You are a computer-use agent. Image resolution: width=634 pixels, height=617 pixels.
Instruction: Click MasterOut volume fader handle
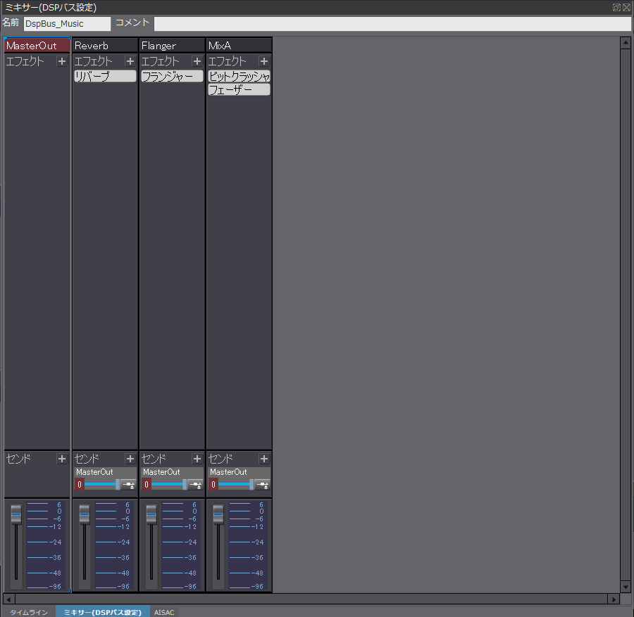pos(16,514)
